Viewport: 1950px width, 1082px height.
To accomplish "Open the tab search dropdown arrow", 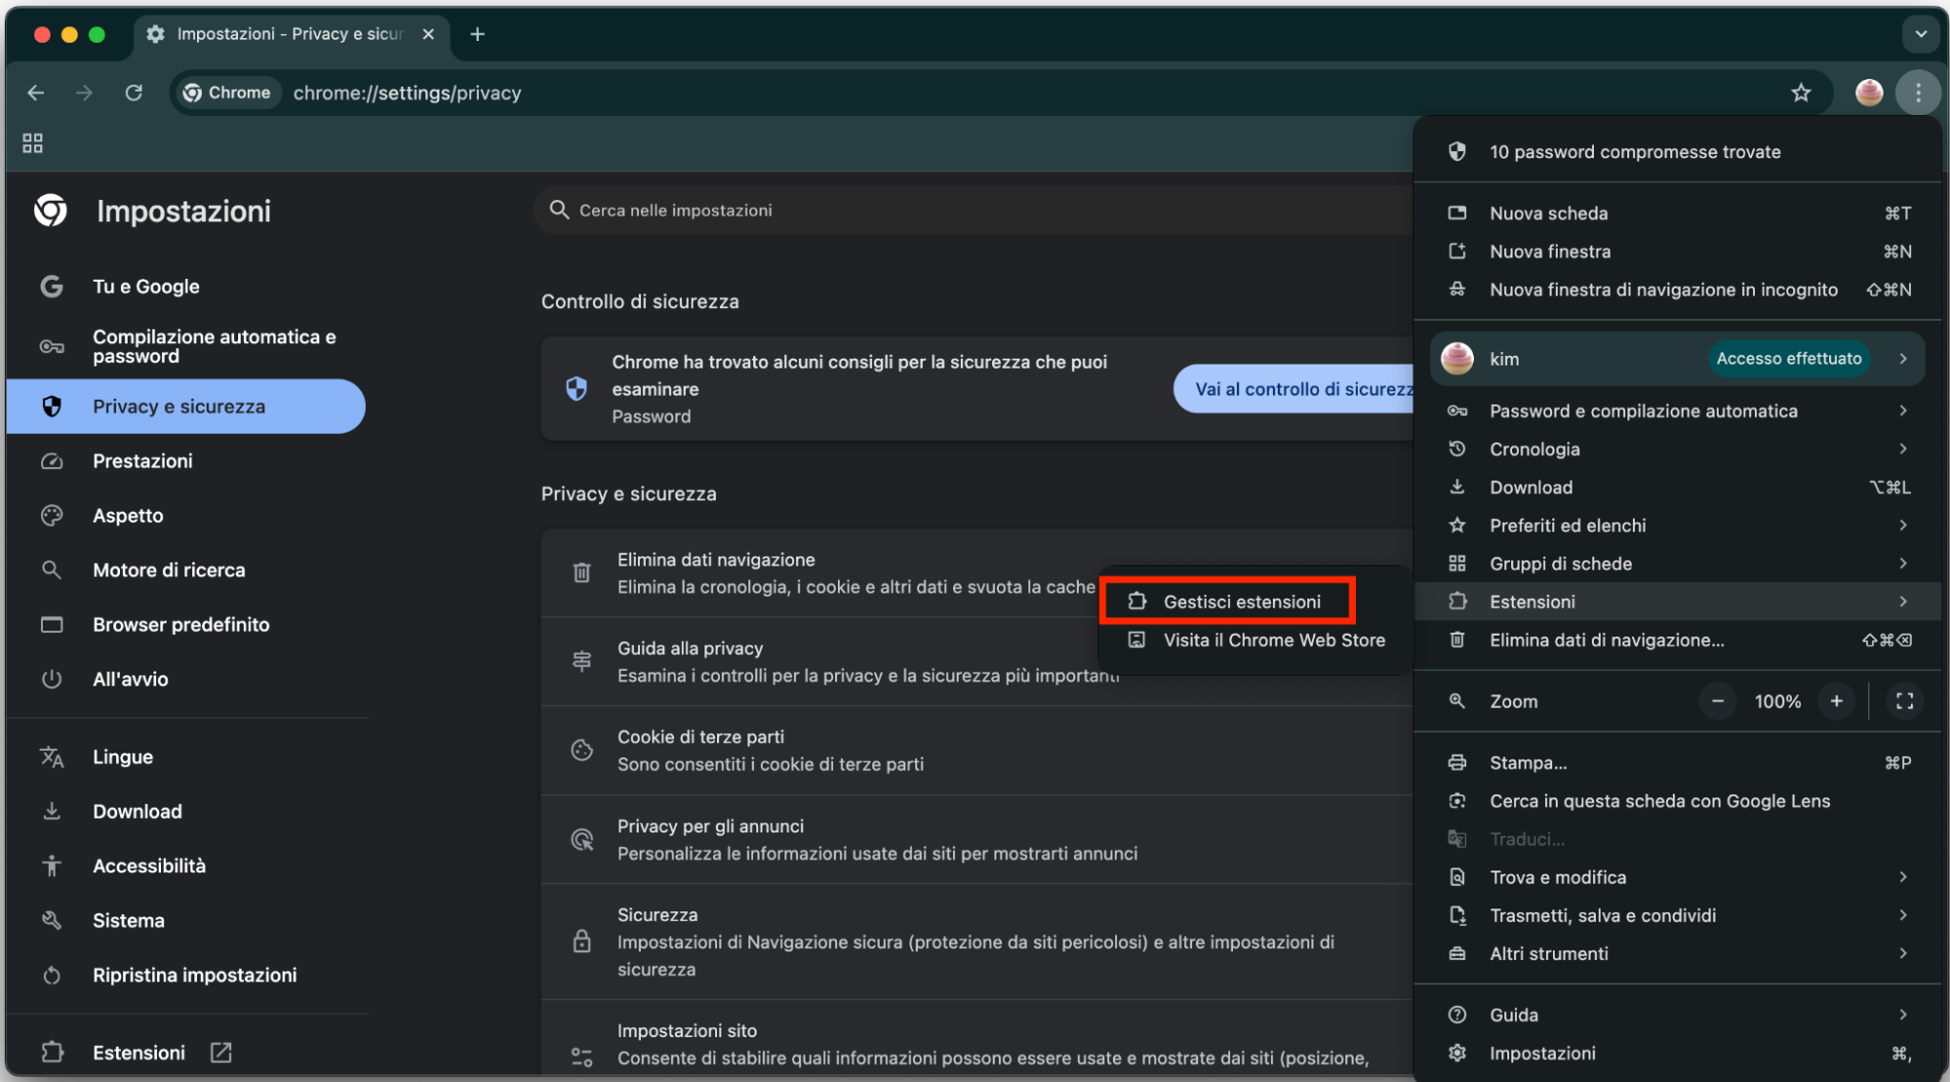I will (x=1920, y=34).
